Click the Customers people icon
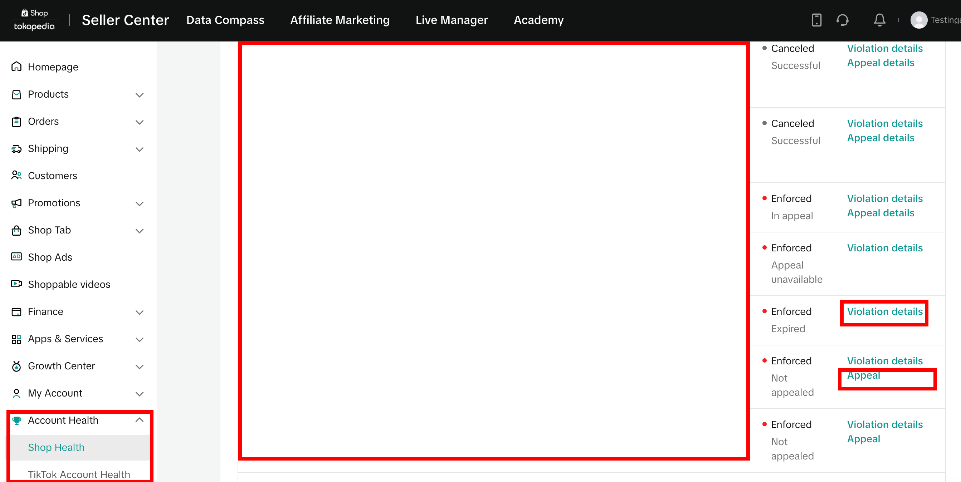961x482 pixels. click(x=16, y=175)
